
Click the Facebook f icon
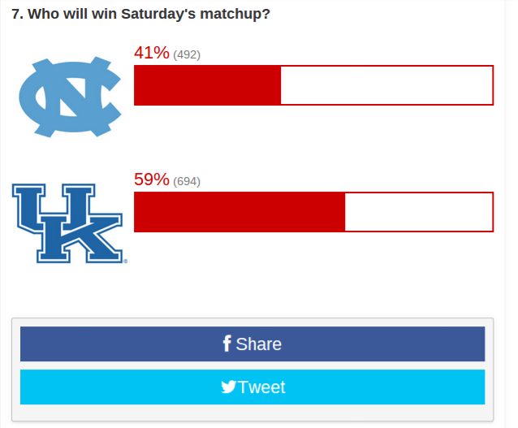(x=227, y=344)
